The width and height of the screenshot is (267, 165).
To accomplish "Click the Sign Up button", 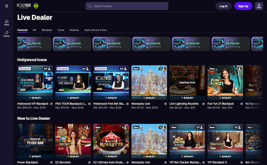I will 243,6.
